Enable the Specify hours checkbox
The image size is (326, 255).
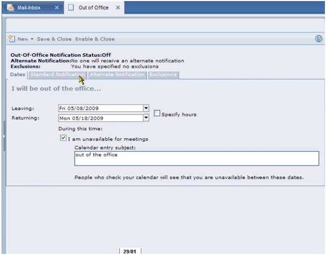tap(157, 114)
